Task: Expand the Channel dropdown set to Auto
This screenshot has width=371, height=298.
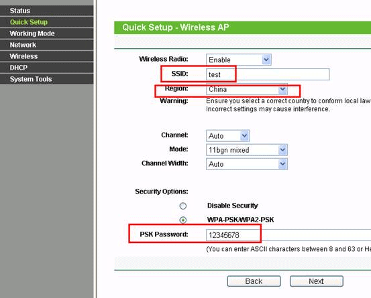Action: [x=227, y=136]
